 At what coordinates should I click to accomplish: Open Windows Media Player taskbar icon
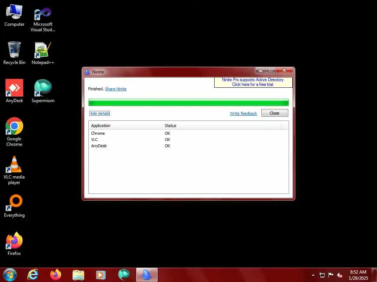coord(101,275)
